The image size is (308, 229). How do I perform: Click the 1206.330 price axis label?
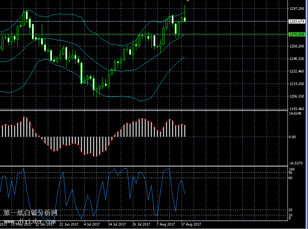coord(297,96)
